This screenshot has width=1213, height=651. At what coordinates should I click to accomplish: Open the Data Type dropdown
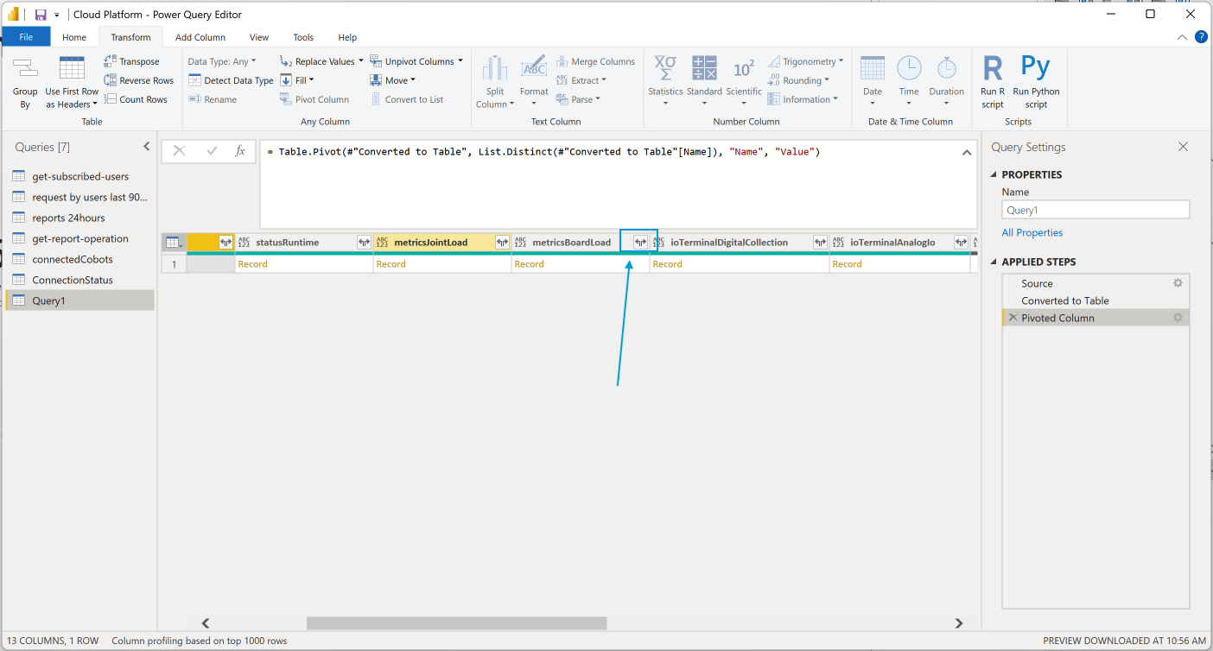pyautogui.click(x=223, y=60)
